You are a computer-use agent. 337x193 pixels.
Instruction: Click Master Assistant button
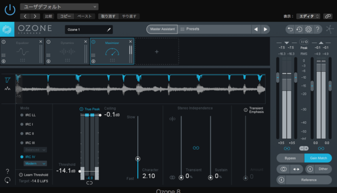click(x=162, y=29)
